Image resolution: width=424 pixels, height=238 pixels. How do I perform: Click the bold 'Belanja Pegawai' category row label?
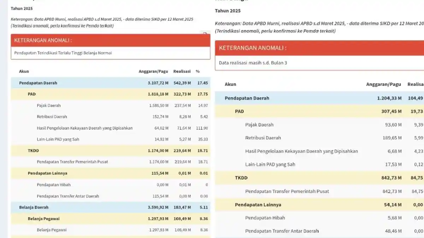[x=45, y=219]
